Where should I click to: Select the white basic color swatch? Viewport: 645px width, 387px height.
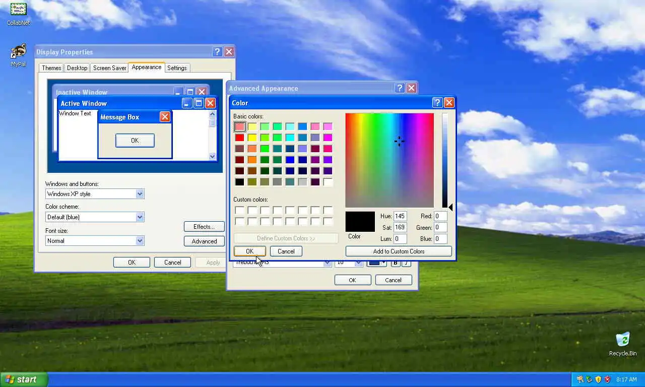pos(328,182)
